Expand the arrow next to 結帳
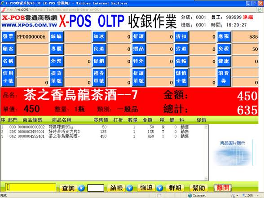264x198 pixels. pos(130,188)
